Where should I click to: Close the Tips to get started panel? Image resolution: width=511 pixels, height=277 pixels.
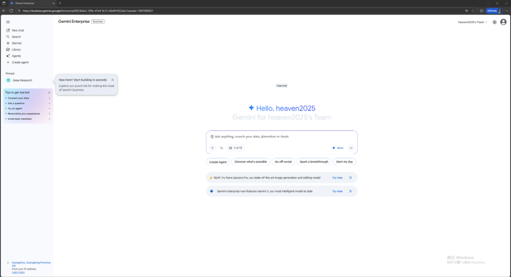49,93
